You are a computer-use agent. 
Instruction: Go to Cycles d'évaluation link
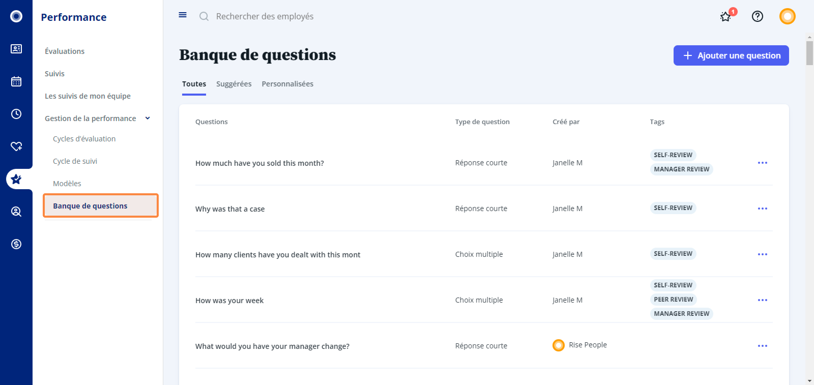click(84, 139)
